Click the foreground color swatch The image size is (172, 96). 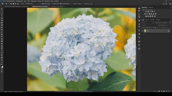[1, 66]
